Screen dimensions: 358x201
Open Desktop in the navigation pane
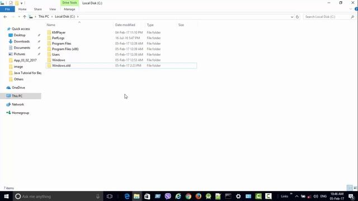click(x=20, y=35)
